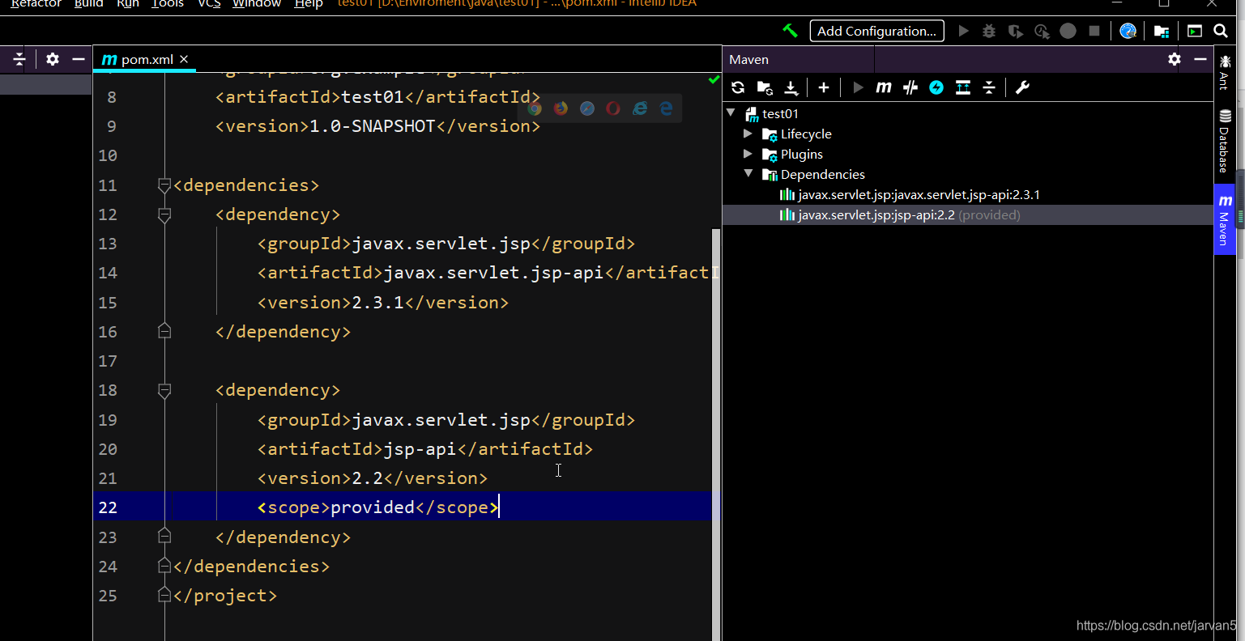Image resolution: width=1245 pixels, height=641 pixels.
Task: Click Generate Sources and Update Folders icon
Action: tap(764, 87)
